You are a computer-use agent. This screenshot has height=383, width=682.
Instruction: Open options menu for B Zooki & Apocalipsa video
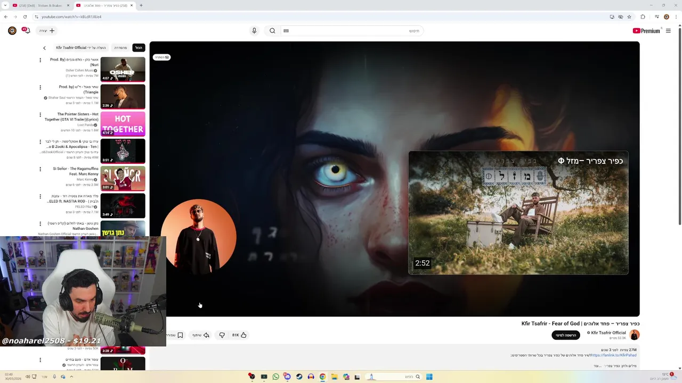click(40, 142)
